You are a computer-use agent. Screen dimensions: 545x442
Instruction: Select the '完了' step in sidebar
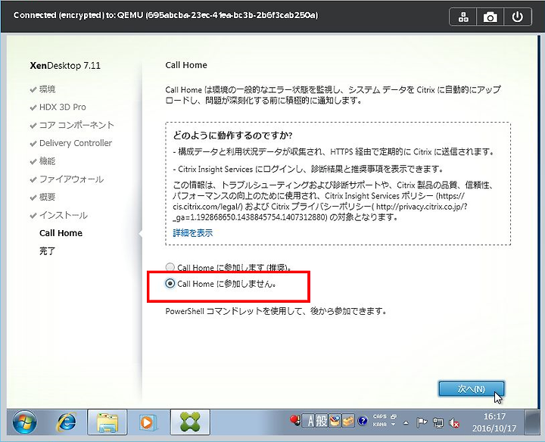pos(47,251)
